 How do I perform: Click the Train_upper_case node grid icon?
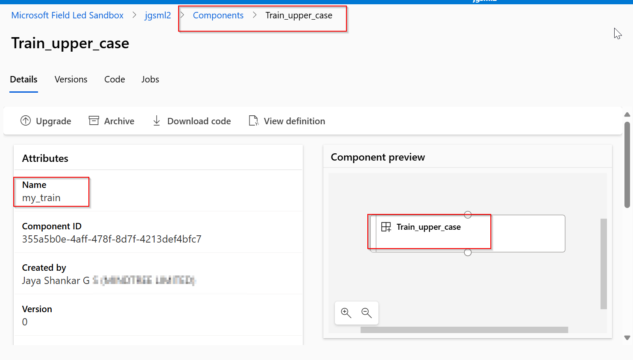(386, 227)
